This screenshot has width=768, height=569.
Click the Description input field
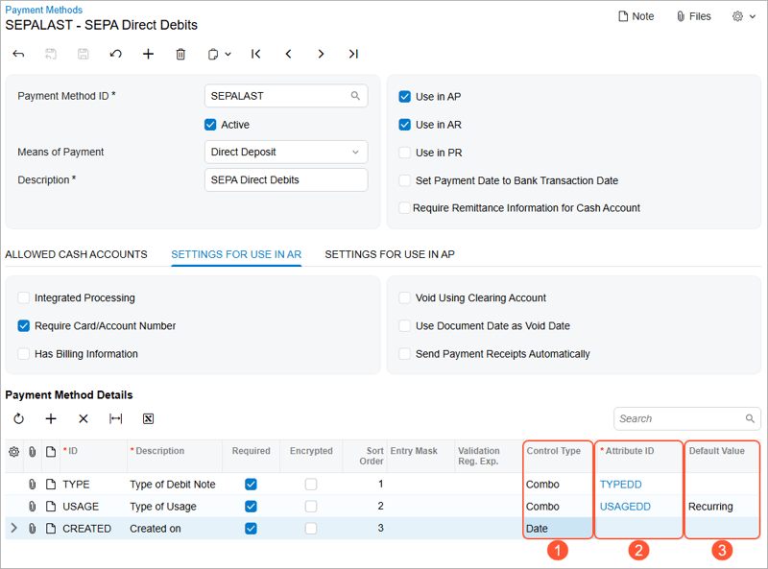pyautogui.click(x=286, y=179)
